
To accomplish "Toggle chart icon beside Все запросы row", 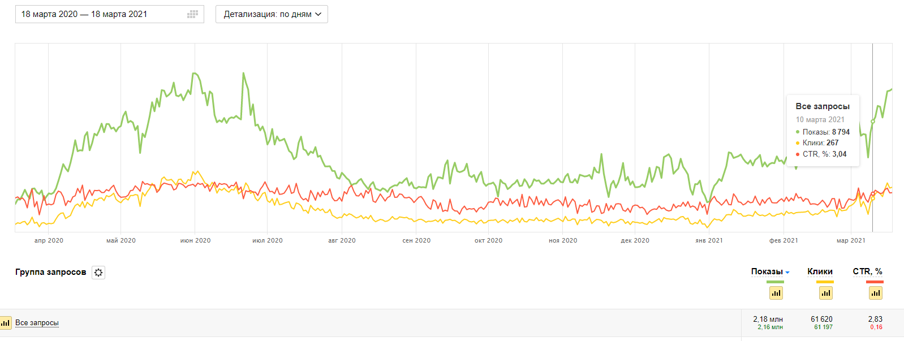I will click(6, 323).
